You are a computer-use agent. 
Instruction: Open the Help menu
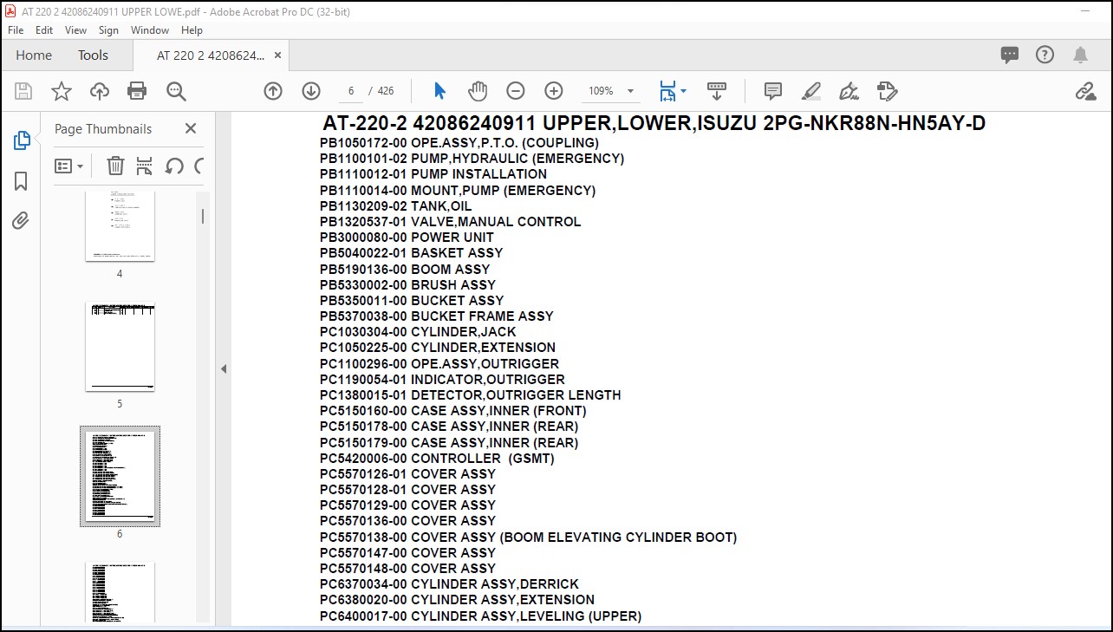tap(192, 29)
